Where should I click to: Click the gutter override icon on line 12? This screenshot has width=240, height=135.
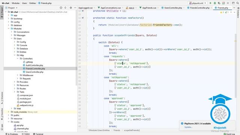click(x=83, y=11)
